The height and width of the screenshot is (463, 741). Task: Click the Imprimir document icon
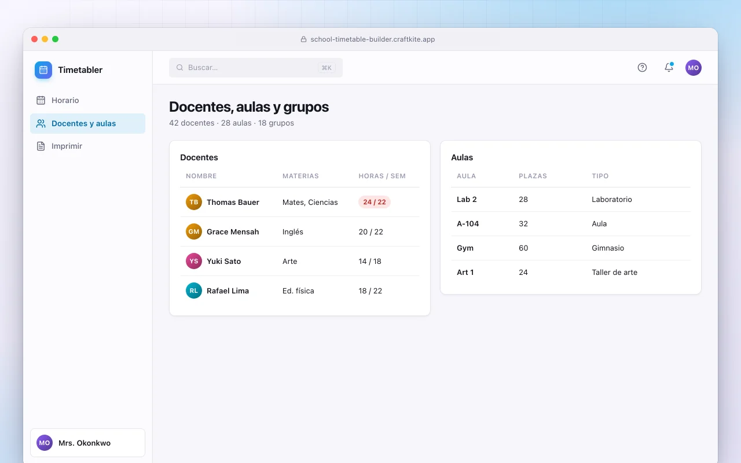pos(41,146)
